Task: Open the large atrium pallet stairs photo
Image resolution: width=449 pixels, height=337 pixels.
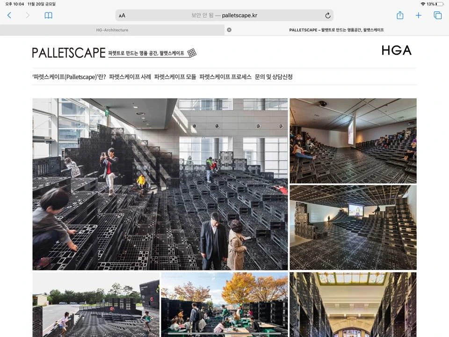Action: click(160, 184)
